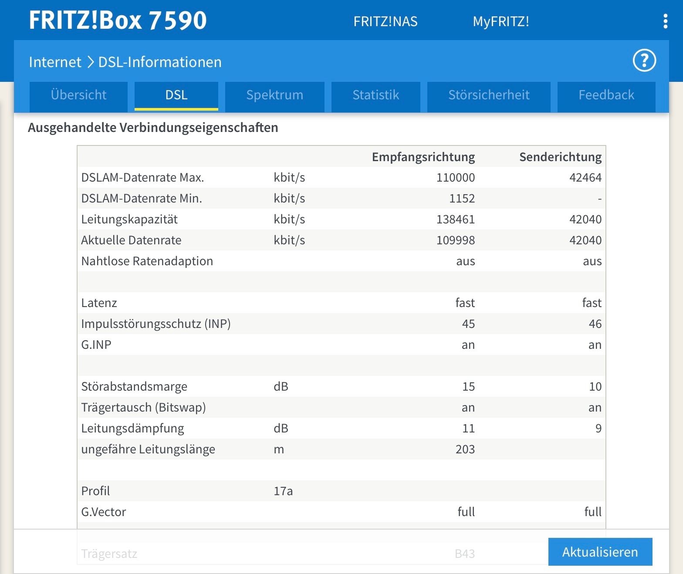Viewport: 683px width, 574px height.
Task: Select the Aktuelle Datenrate row label
Action: click(x=131, y=240)
